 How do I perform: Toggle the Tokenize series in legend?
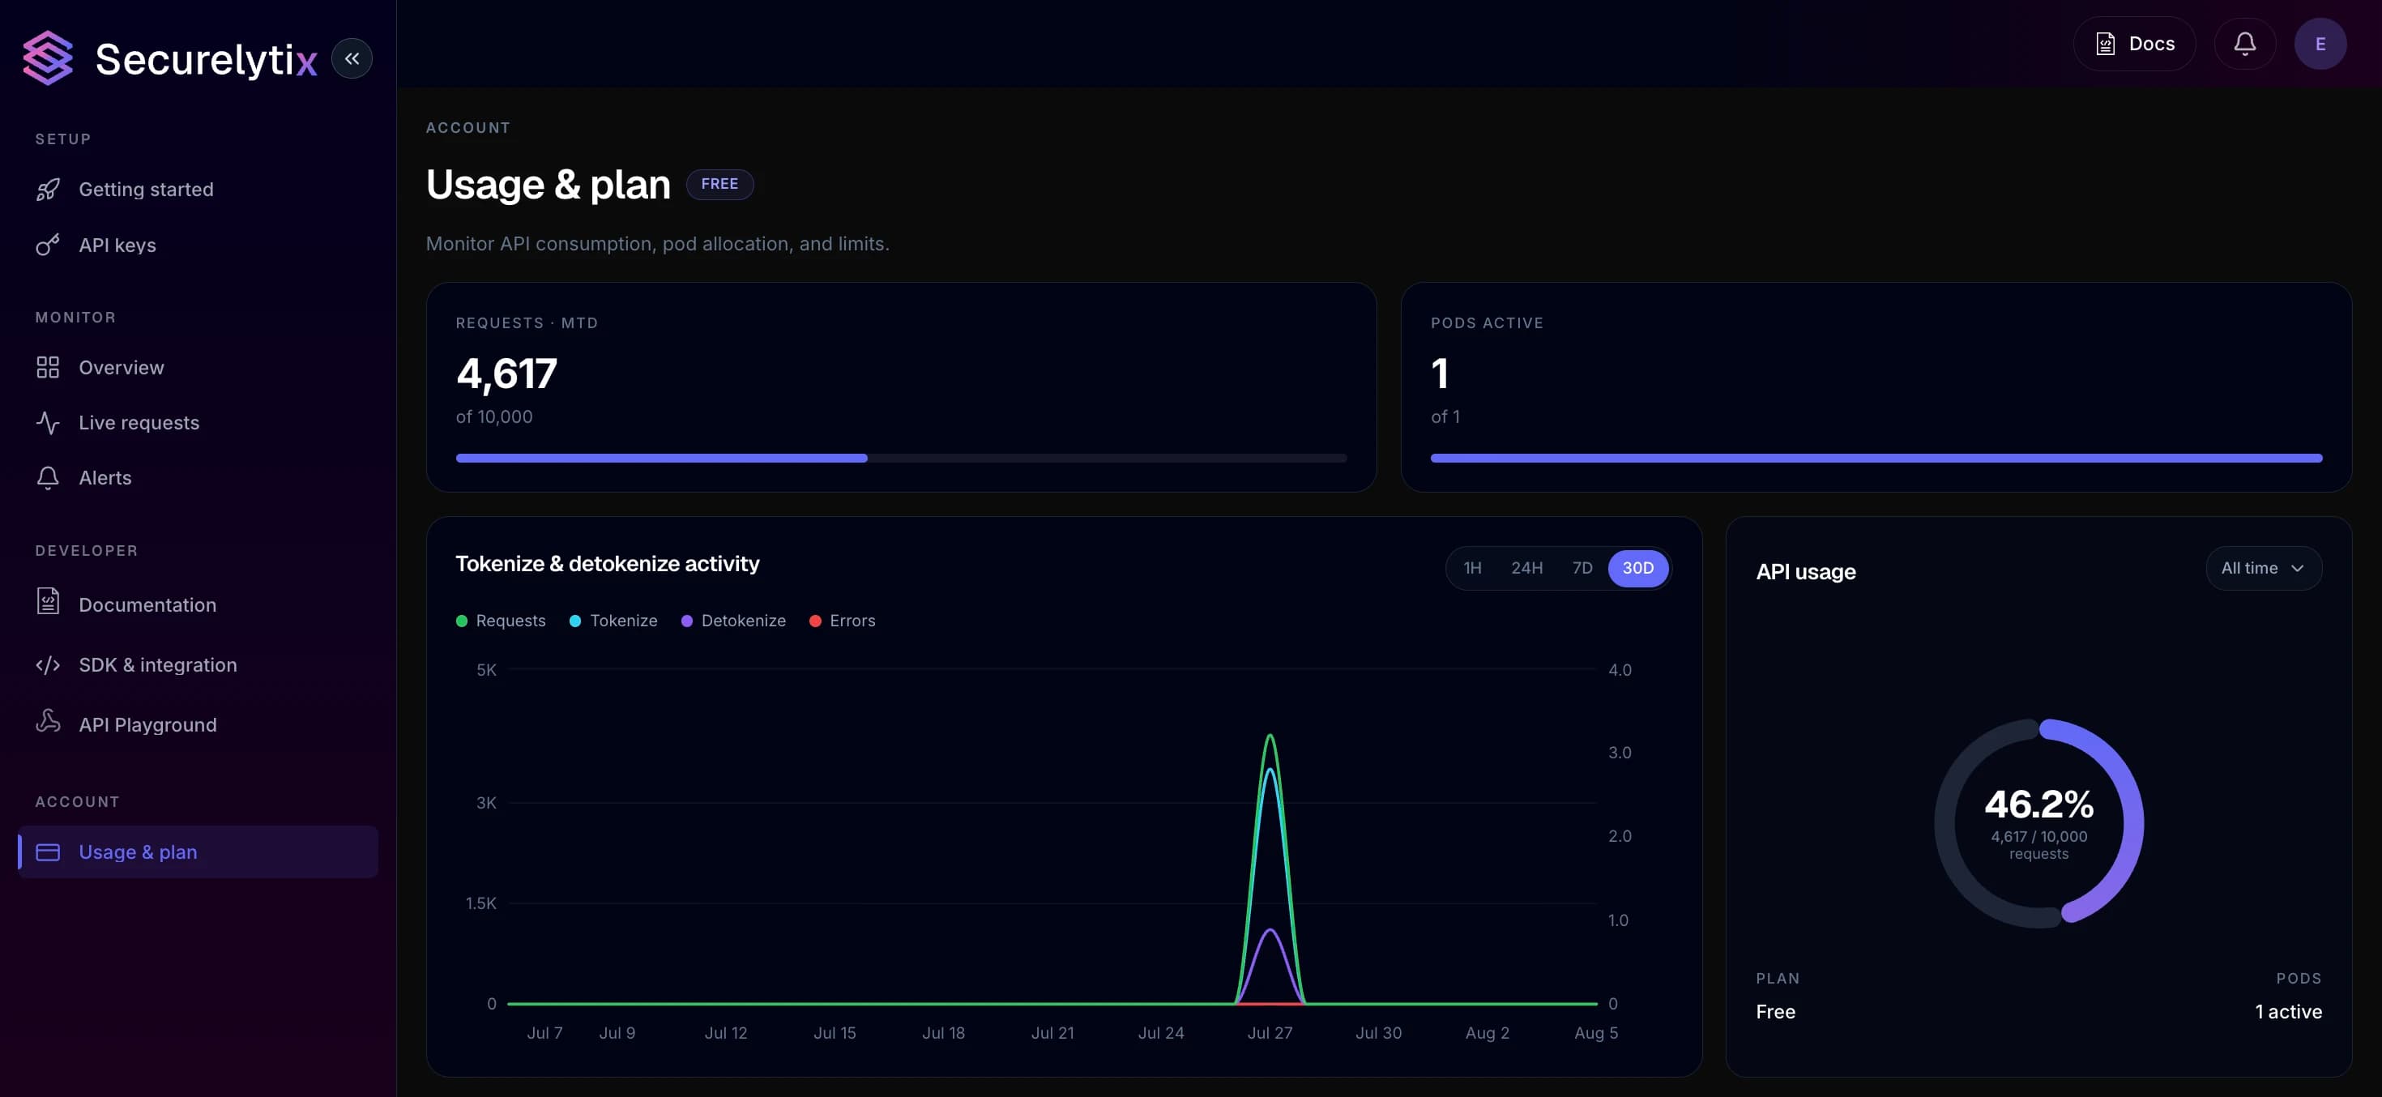(x=613, y=621)
